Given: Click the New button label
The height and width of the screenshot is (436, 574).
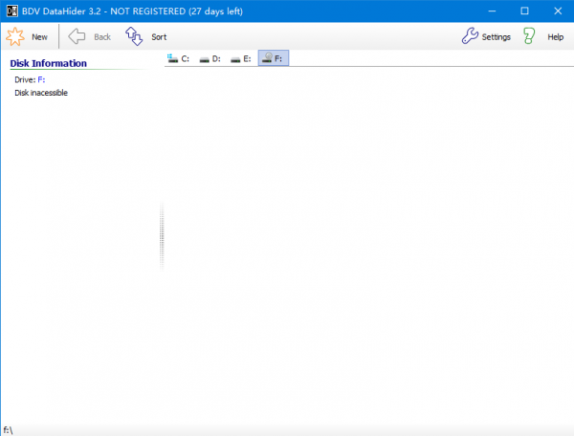Looking at the screenshot, I should click(x=39, y=37).
